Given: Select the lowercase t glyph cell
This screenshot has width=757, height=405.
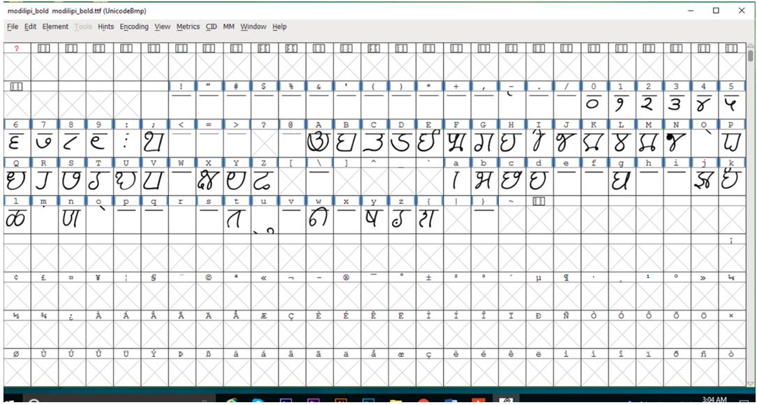Looking at the screenshot, I should tap(237, 219).
